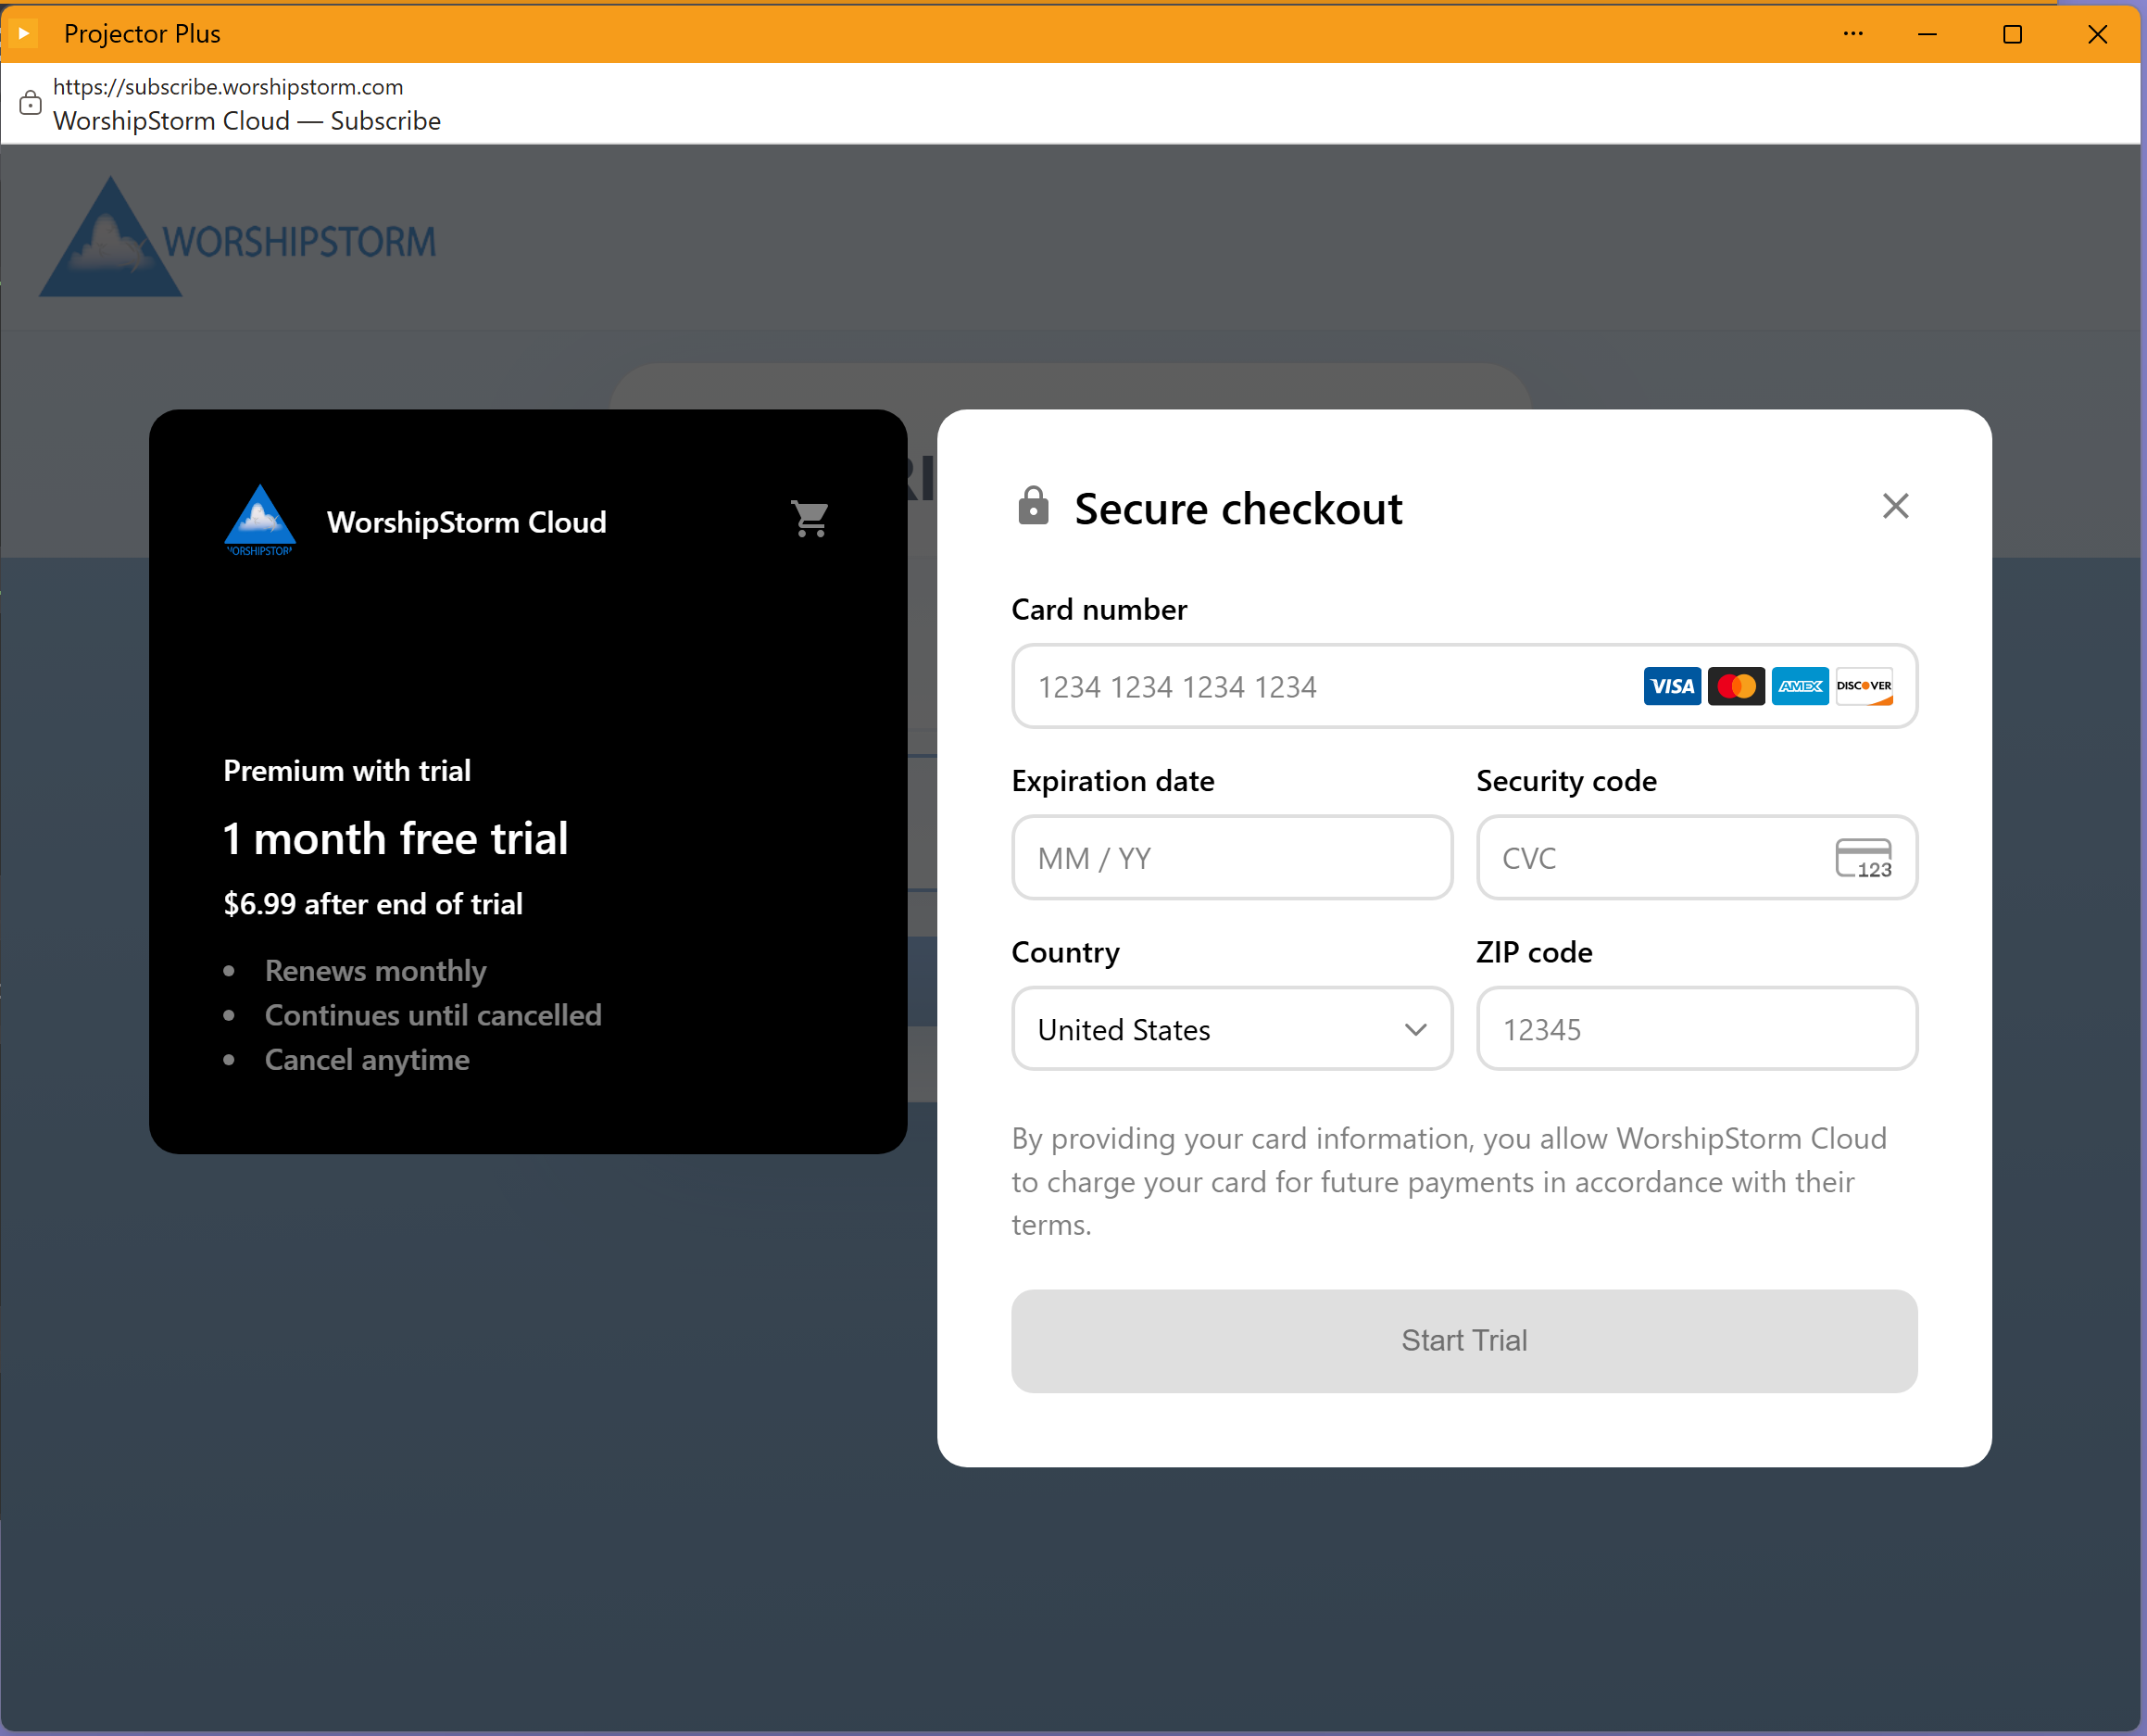Click the 'Cancel anytime' bullet
The image size is (2147, 1736).
367,1060
